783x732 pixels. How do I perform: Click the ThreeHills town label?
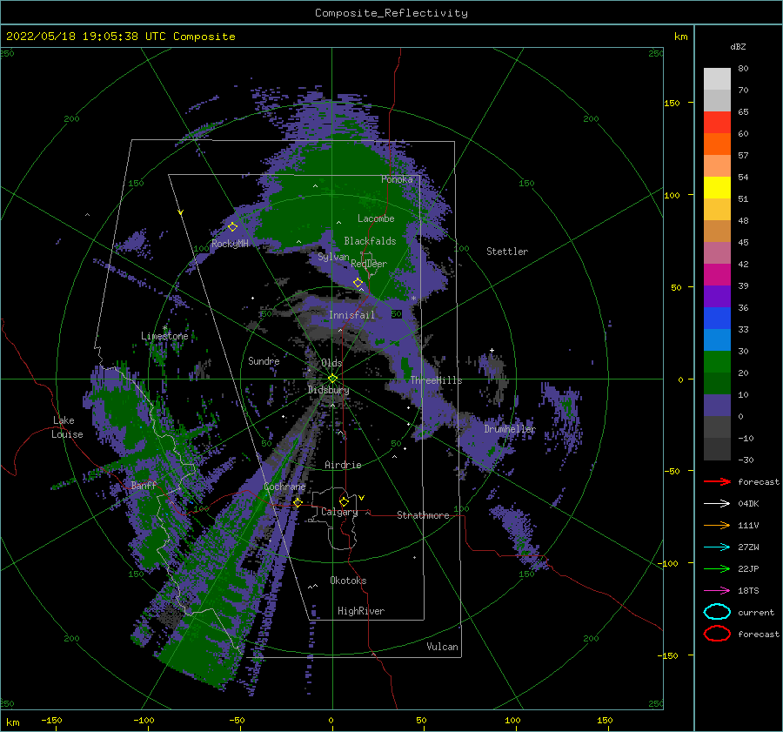(437, 380)
